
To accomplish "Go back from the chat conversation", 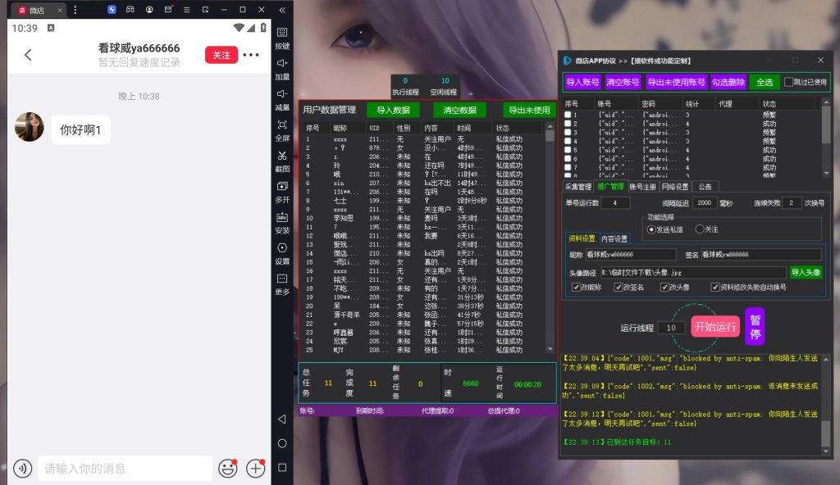I will click(28, 55).
